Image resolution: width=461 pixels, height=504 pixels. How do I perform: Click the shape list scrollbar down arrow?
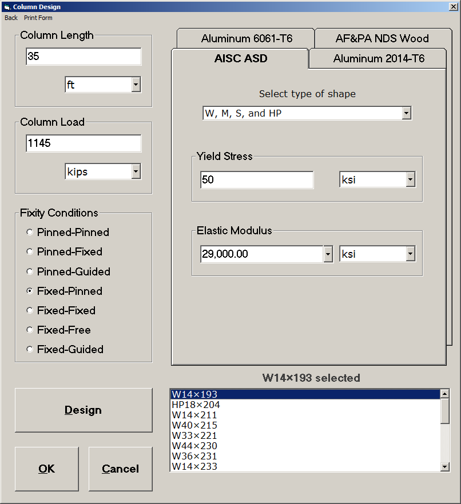(x=444, y=466)
